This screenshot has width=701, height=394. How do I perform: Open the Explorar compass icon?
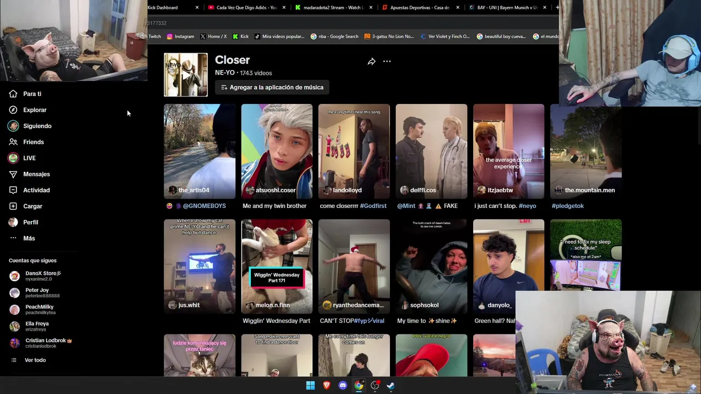pos(13,110)
